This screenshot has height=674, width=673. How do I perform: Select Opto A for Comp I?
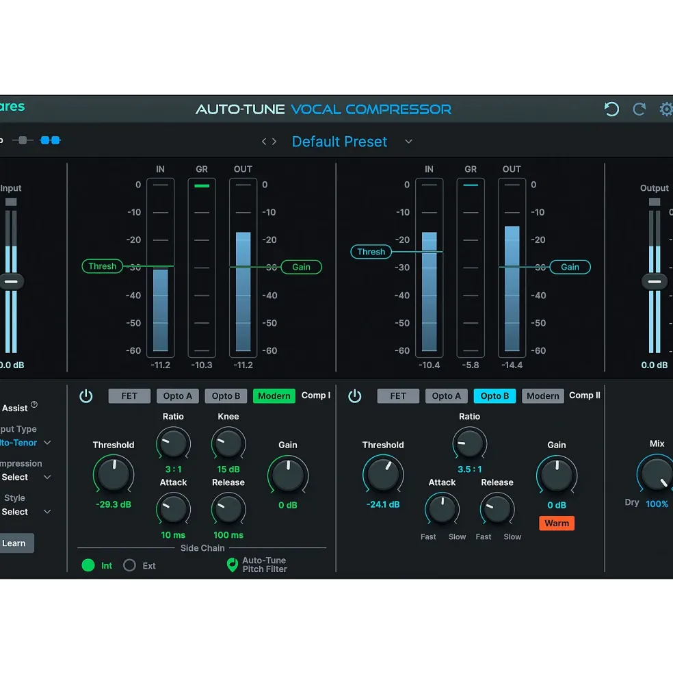[x=178, y=396]
